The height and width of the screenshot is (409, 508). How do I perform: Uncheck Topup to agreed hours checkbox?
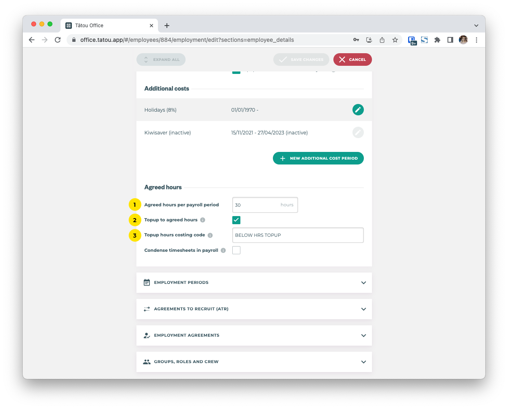236,220
